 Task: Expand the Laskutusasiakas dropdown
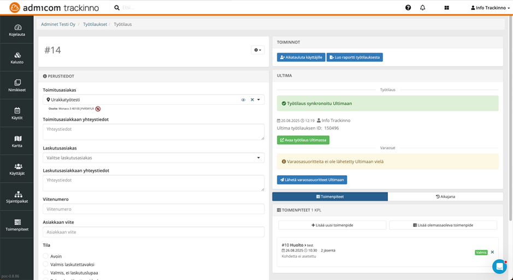tap(154, 158)
